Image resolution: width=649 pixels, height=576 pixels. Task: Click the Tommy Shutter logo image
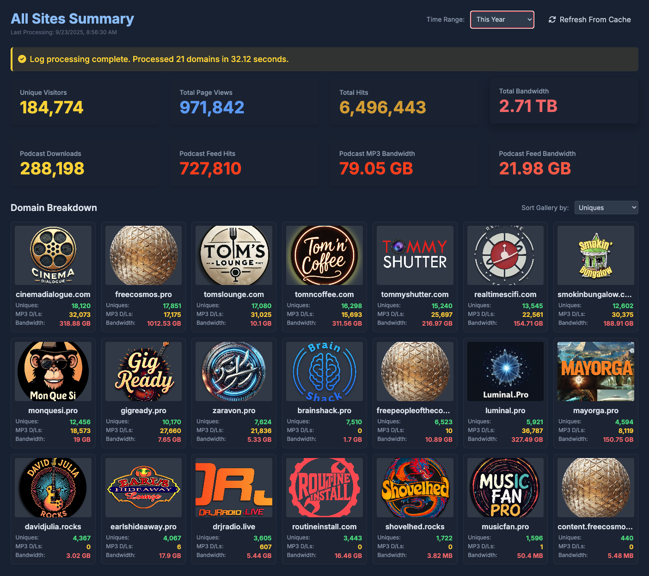tap(415, 255)
